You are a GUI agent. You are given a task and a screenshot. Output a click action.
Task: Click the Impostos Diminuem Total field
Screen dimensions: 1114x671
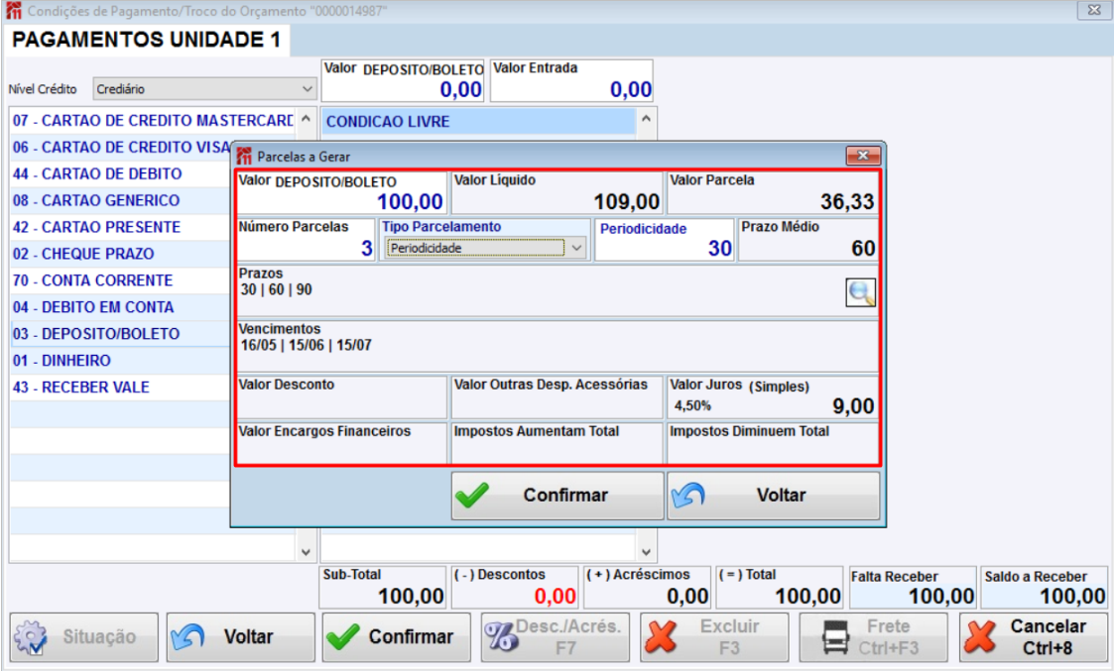point(773,444)
